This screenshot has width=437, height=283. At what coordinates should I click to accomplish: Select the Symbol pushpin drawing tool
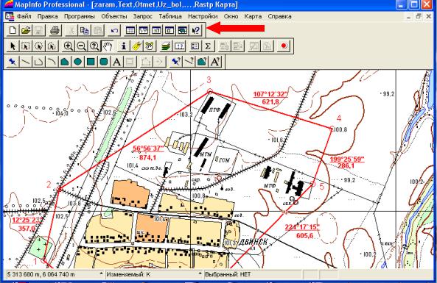[13, 62]
